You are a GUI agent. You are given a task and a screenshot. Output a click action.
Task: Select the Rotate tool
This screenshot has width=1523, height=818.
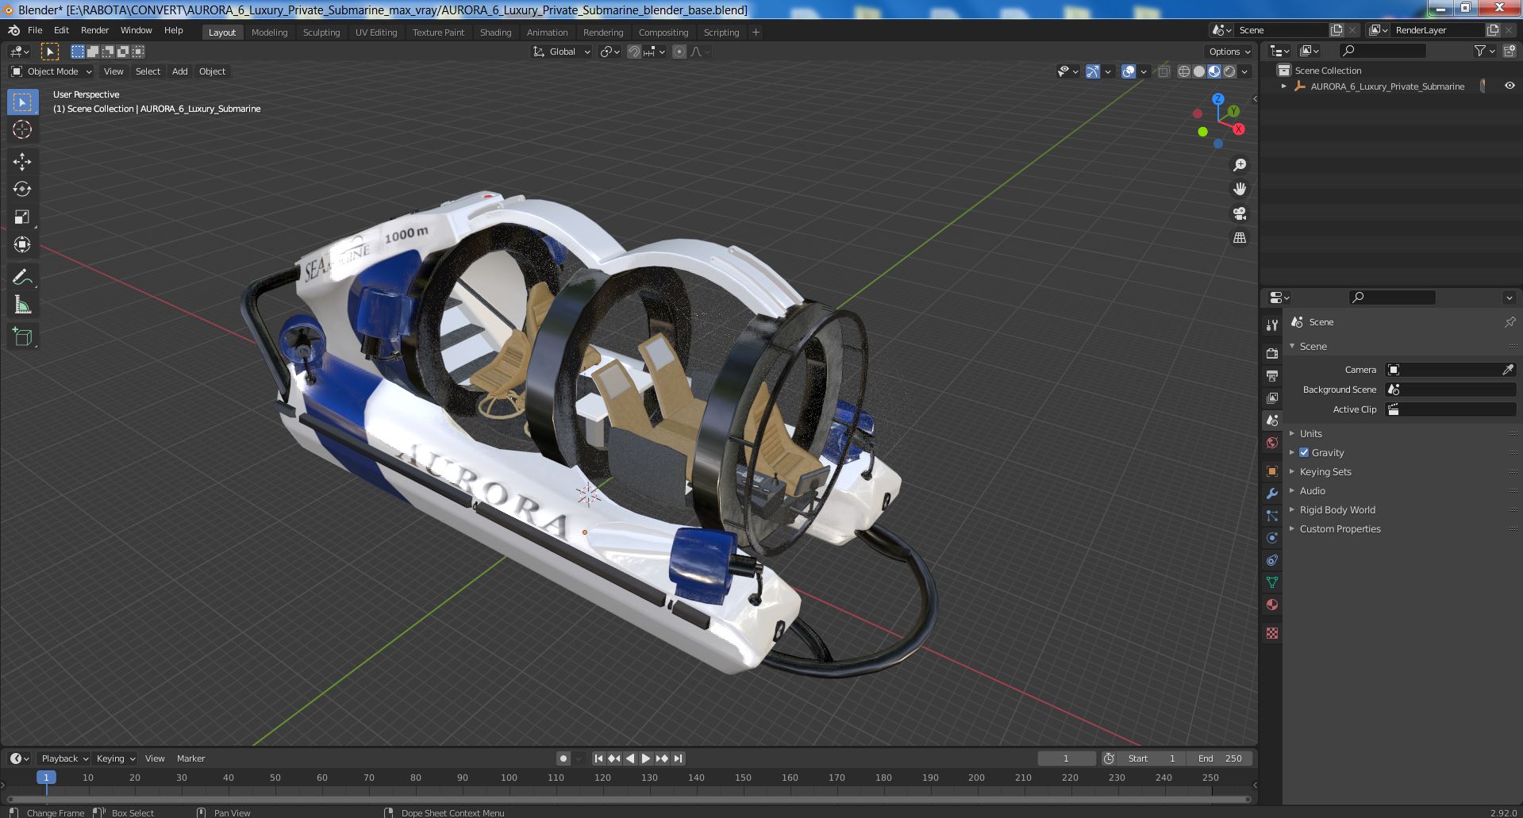(x=22, y=189)
